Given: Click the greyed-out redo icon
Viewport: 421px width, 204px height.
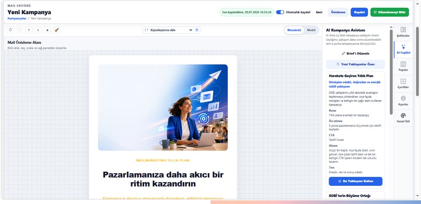Looking at the screenshot, I should [x=20, y=30].
